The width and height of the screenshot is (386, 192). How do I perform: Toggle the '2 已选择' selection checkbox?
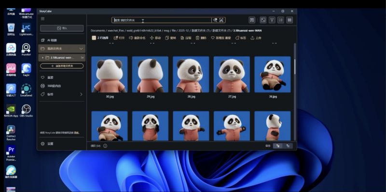pos(94,38)
